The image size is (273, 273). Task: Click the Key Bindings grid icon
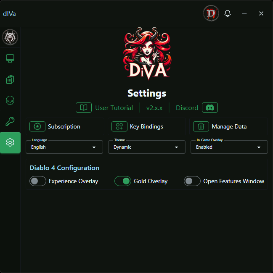pos(119,126)
